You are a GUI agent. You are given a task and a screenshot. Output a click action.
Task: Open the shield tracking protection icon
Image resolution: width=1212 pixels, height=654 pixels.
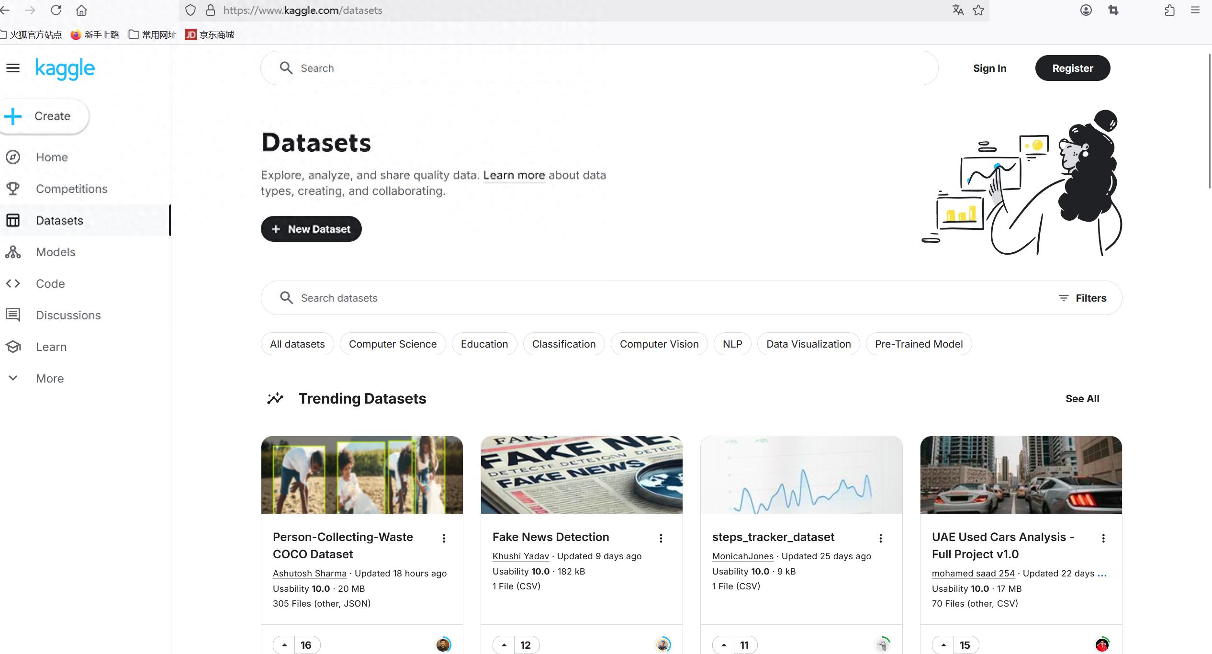click(x=191, y=10)
